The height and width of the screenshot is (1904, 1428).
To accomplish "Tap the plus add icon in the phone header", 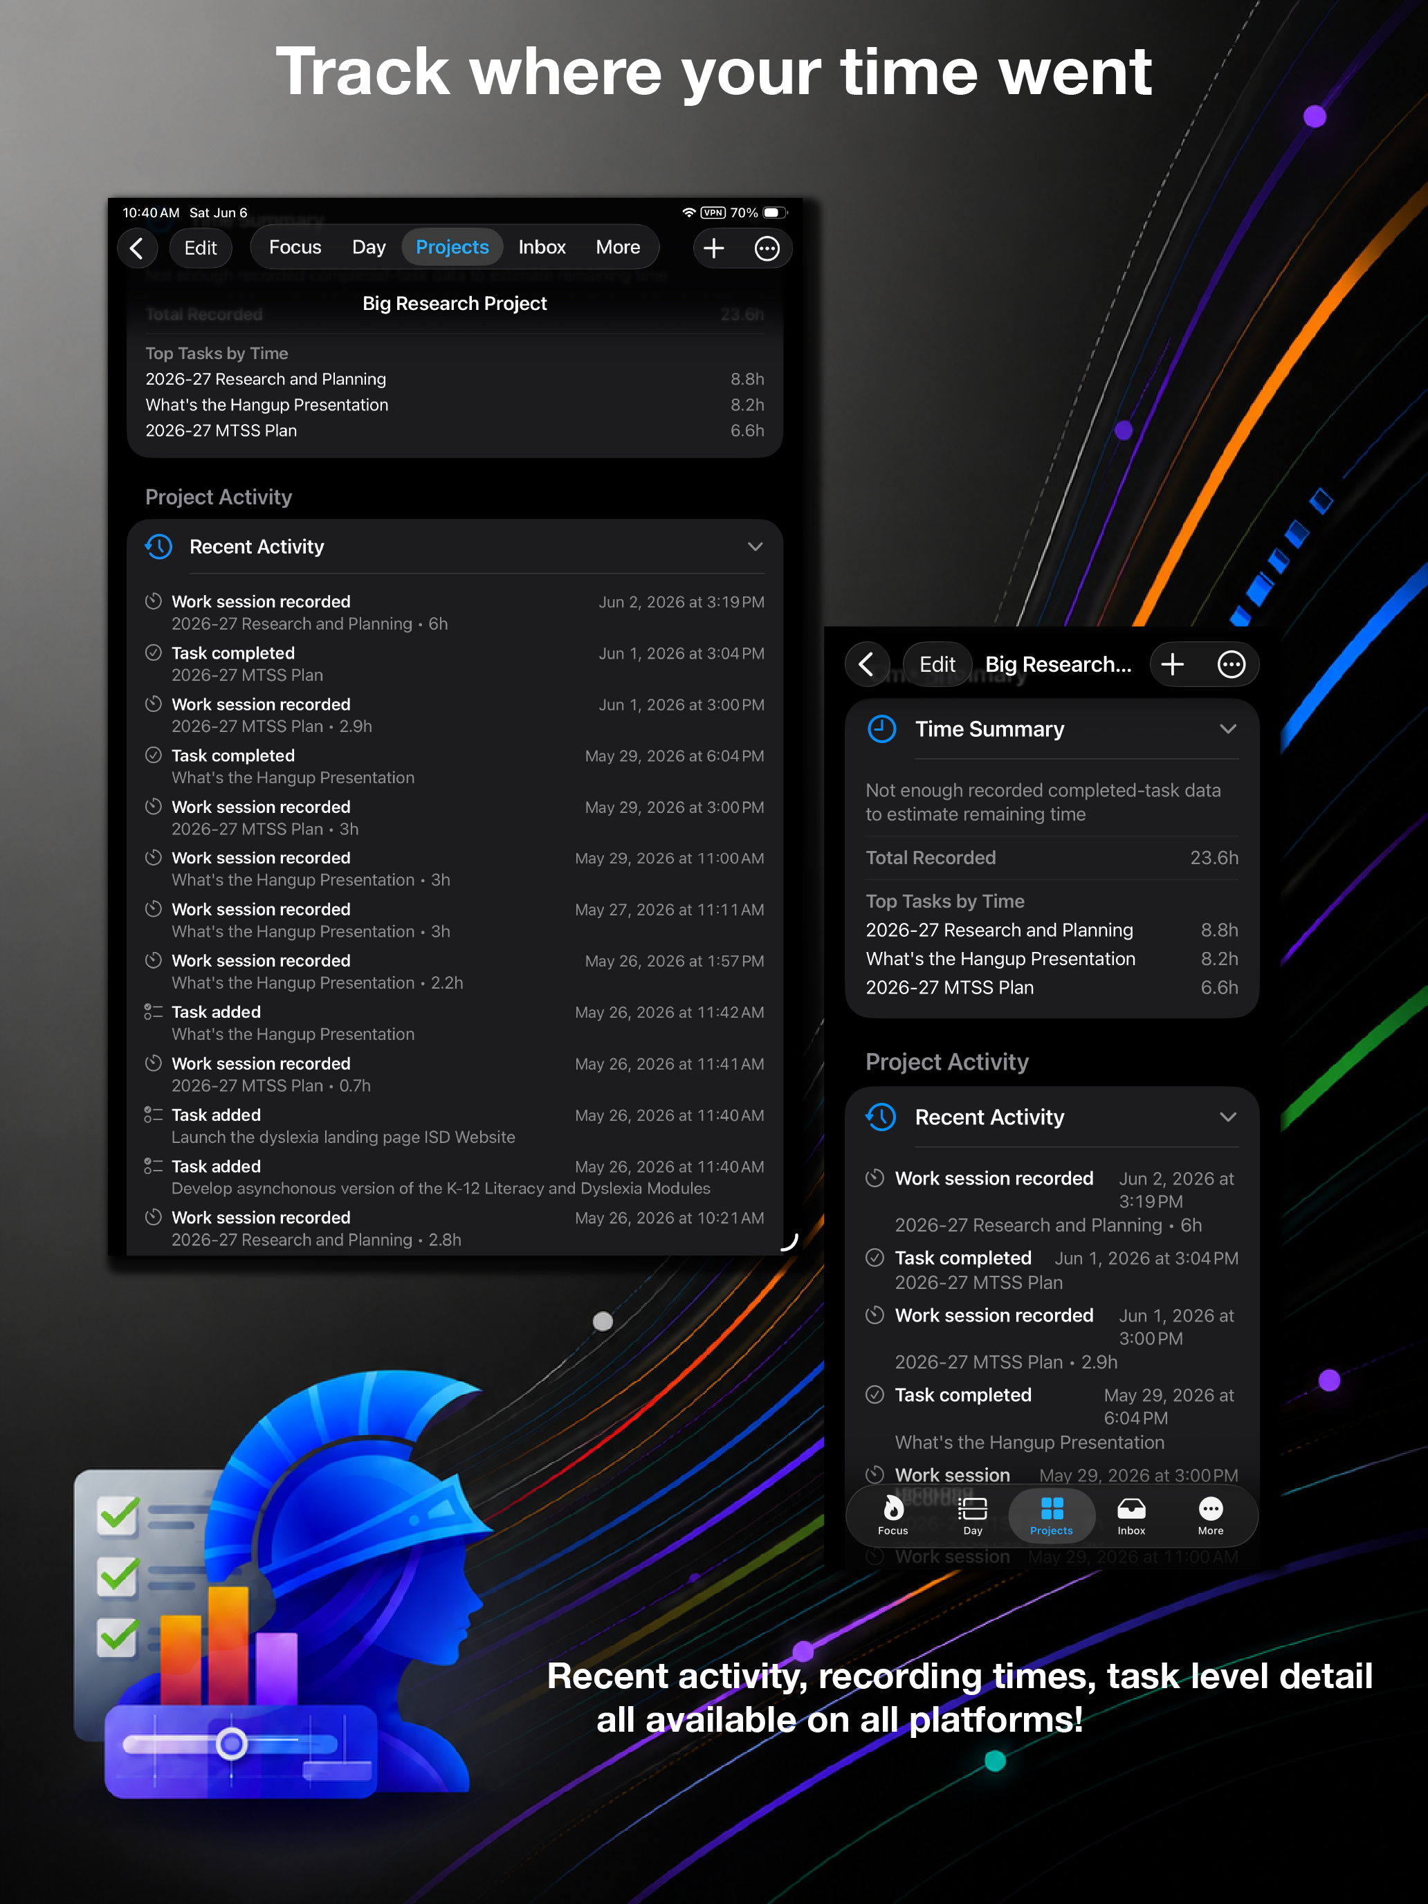I will [x=1172, y=663].
